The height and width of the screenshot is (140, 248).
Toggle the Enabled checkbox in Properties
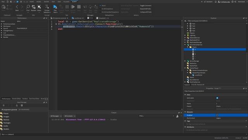click(x=217, y=115)
